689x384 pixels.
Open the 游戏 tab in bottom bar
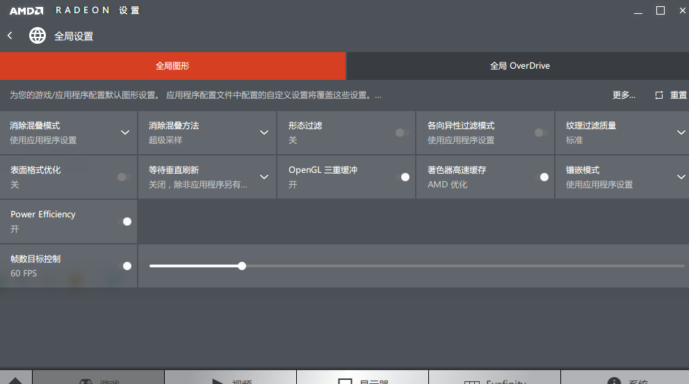(99, 378)
